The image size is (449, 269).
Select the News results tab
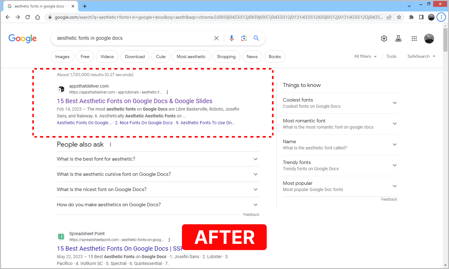252,57
